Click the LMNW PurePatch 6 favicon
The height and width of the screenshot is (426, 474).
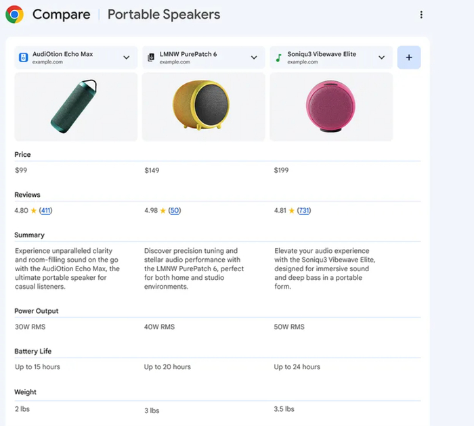tap(151, 57)
